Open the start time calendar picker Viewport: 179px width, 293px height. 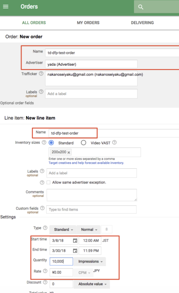[75, 241]
